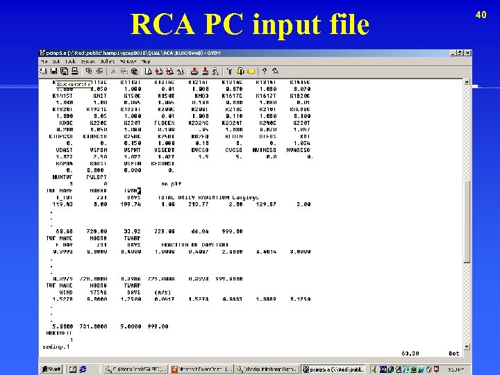Open the Syntax menu
This screenshot has width=500, height=375.
tap(87, 61)
